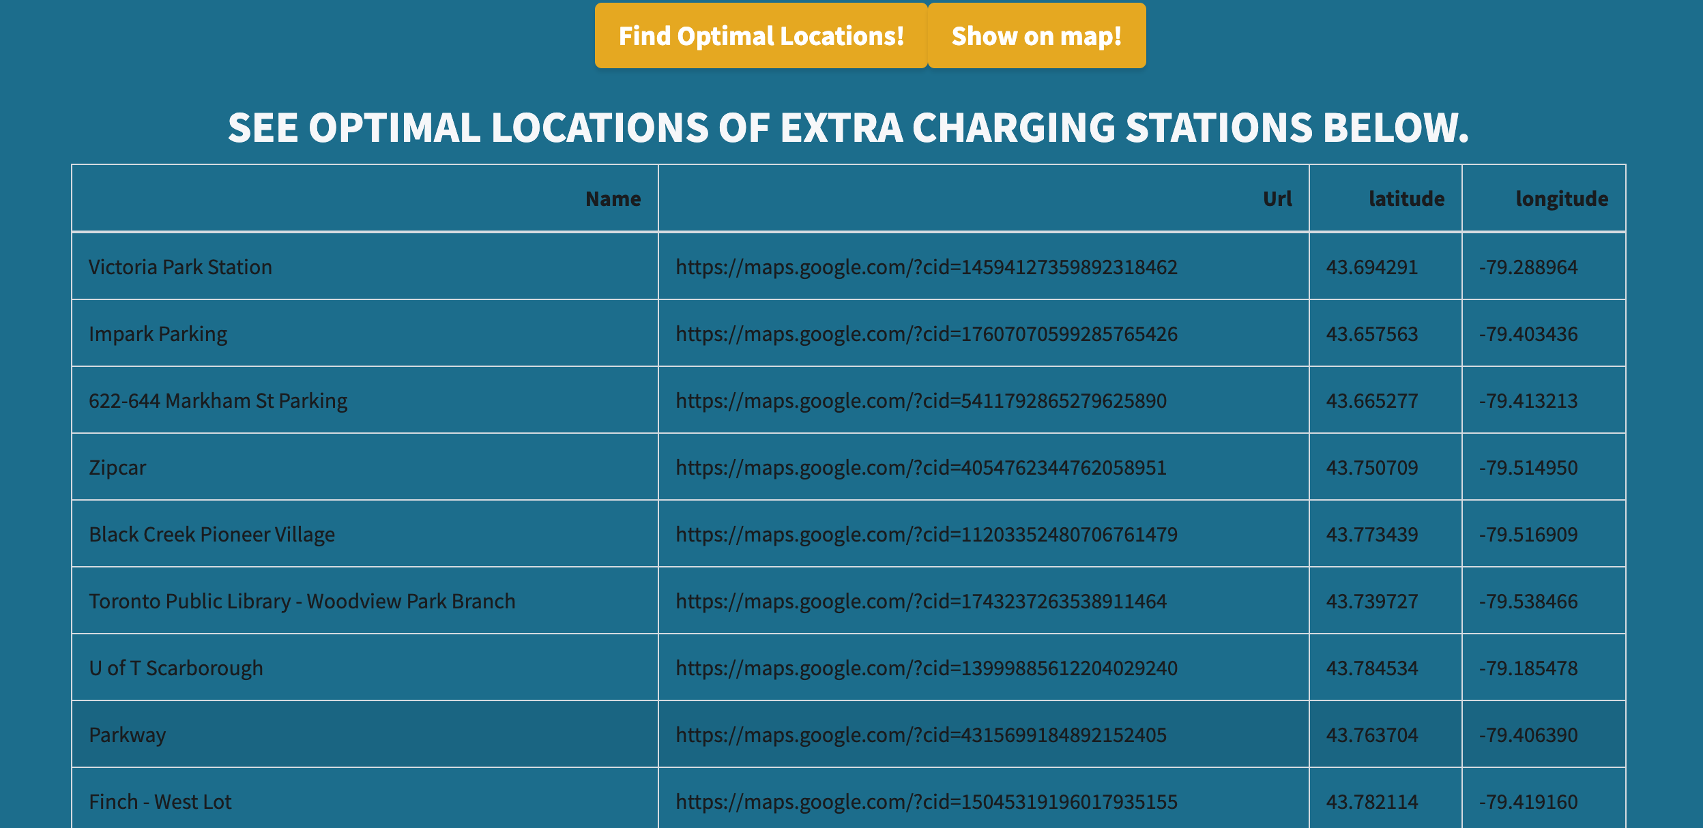Click the URL for Finch - West Lot
The height and width of the screenshot is (828, 1703).
click(927, 801)
